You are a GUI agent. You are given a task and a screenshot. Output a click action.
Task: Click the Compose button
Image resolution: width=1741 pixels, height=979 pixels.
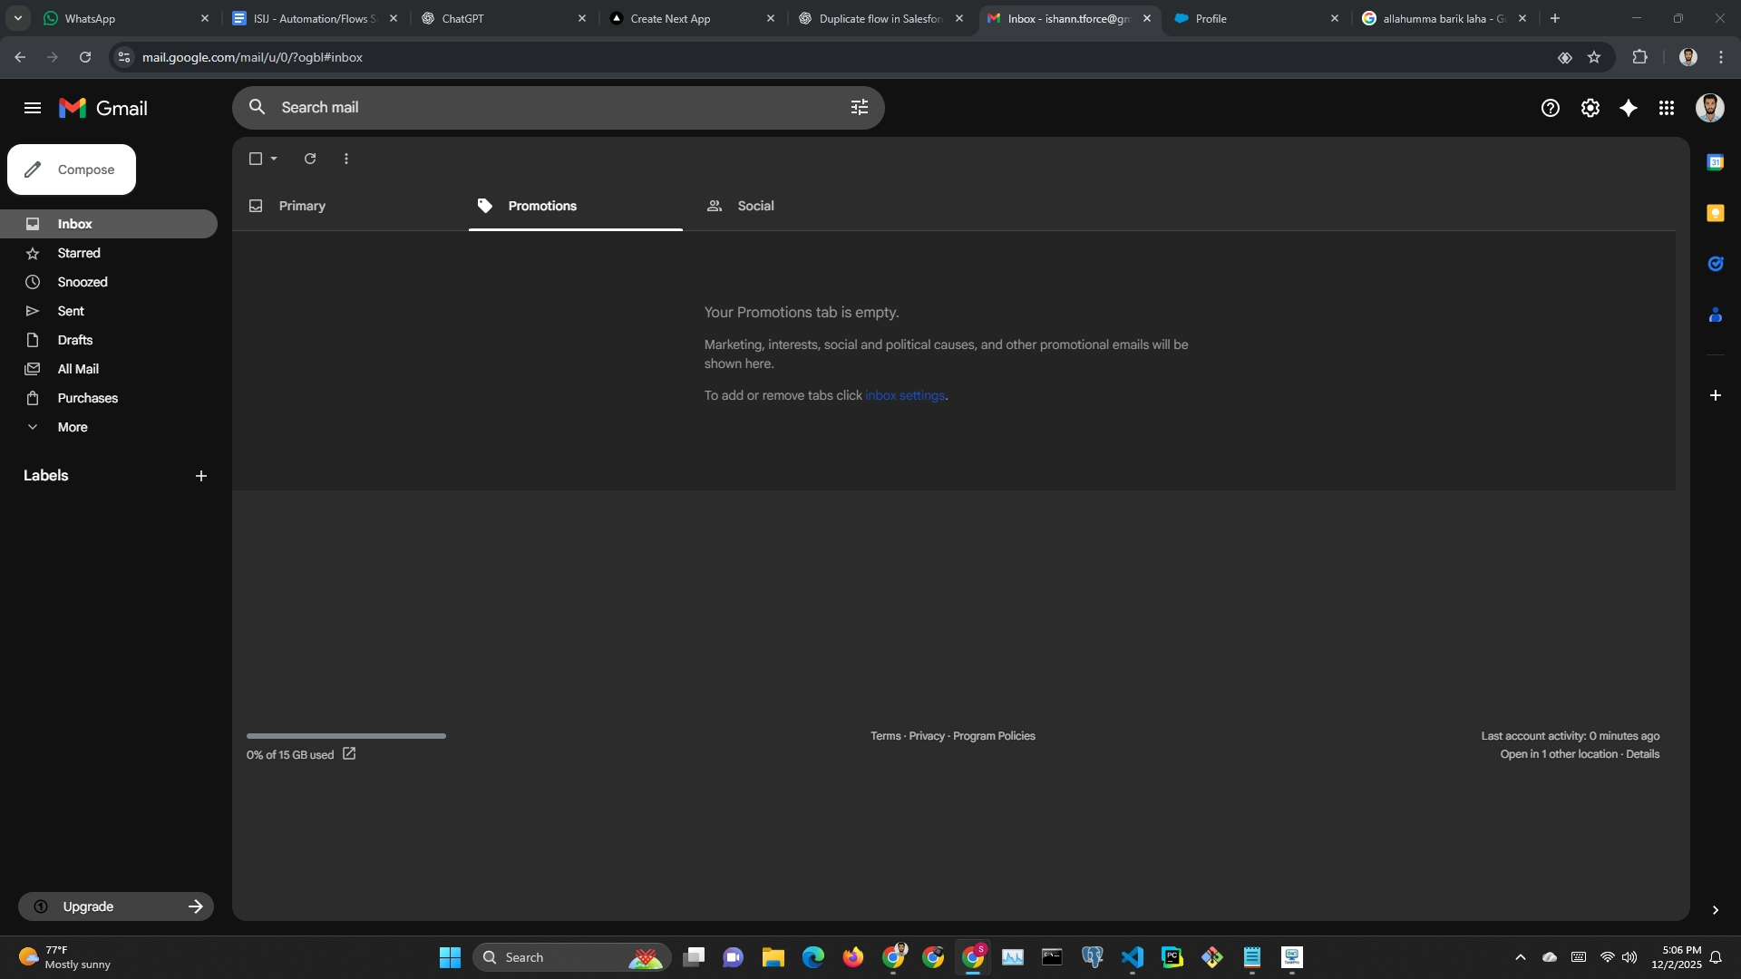coord(72,170)
